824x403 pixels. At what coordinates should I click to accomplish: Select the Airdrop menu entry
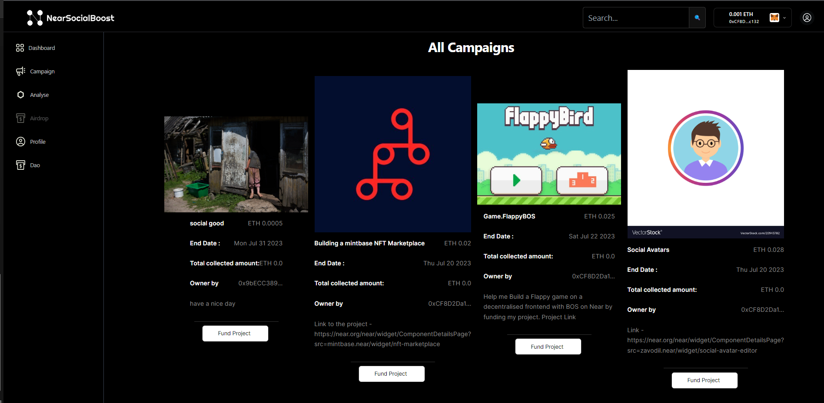tap(39, 118)
